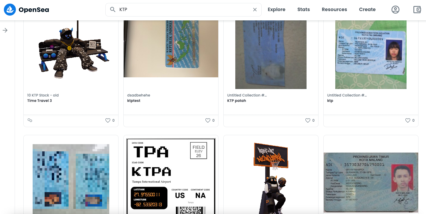
Task: Open the Resources menu
Action: [x=334, y=10]
